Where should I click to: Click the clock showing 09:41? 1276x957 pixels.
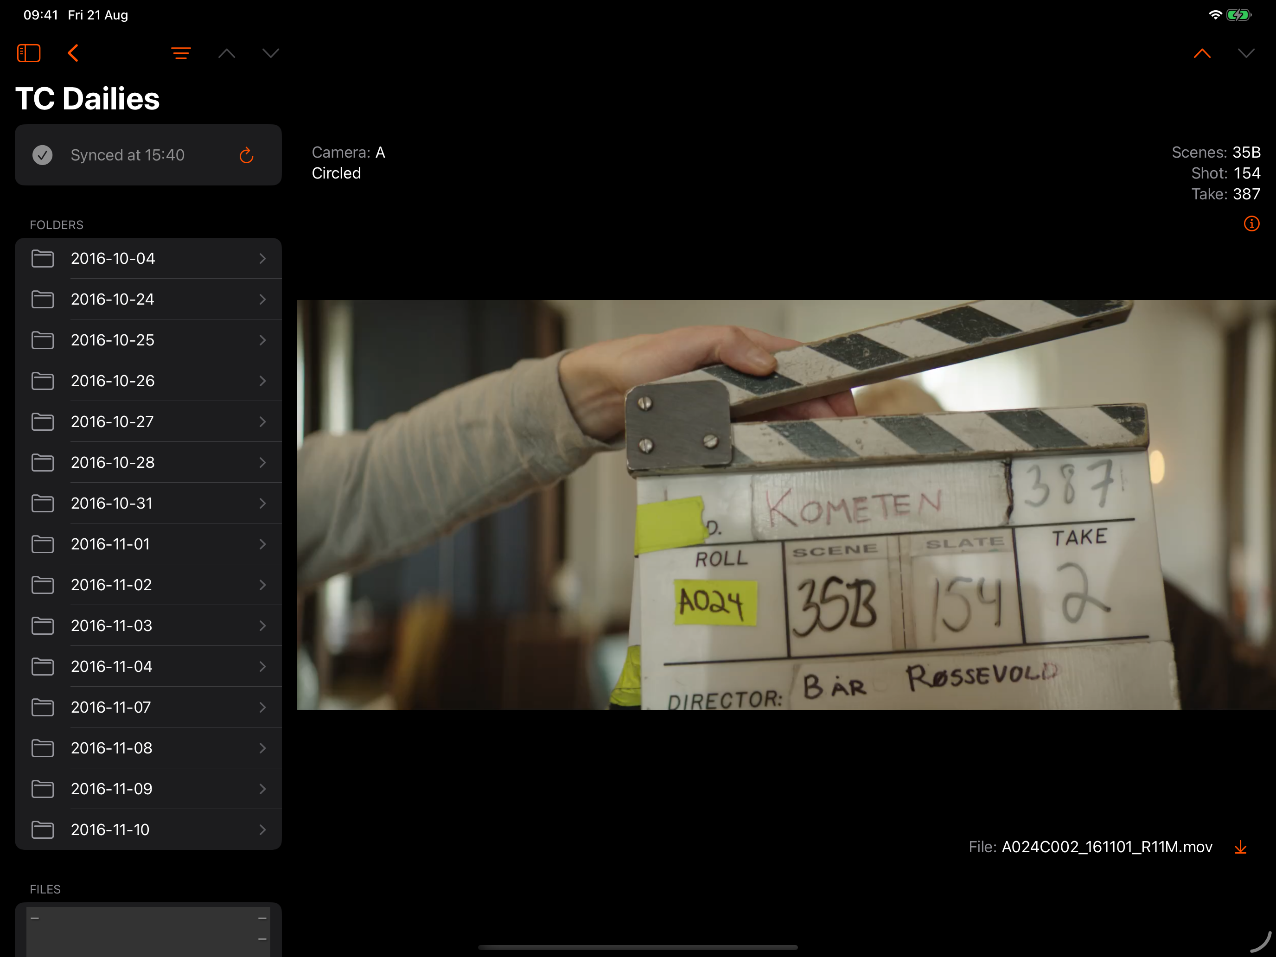40,15
